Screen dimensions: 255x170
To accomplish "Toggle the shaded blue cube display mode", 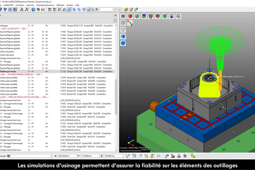I will coord(123,37).
